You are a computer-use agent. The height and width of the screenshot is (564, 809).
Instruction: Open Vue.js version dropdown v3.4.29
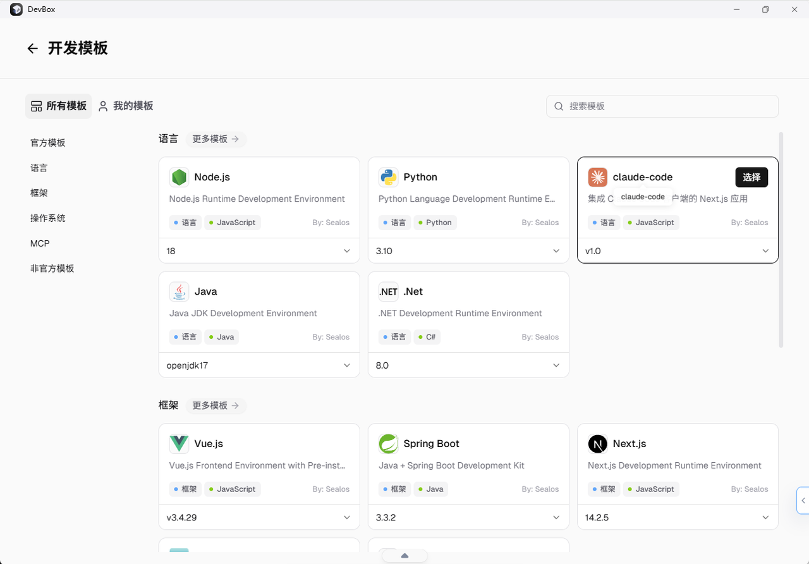point(259,517)
